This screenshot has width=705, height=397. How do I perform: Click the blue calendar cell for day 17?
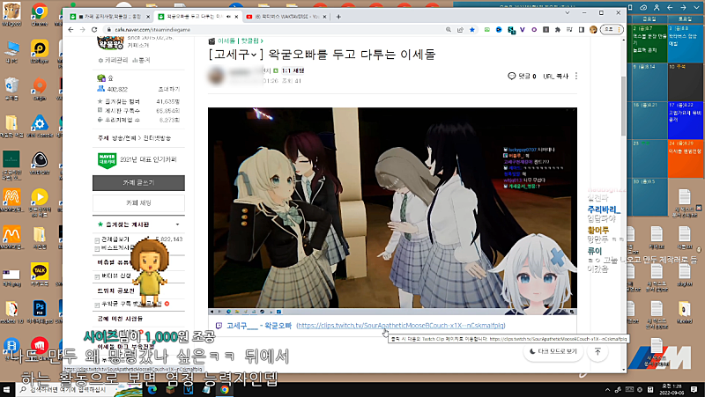(x=686, y=120)
